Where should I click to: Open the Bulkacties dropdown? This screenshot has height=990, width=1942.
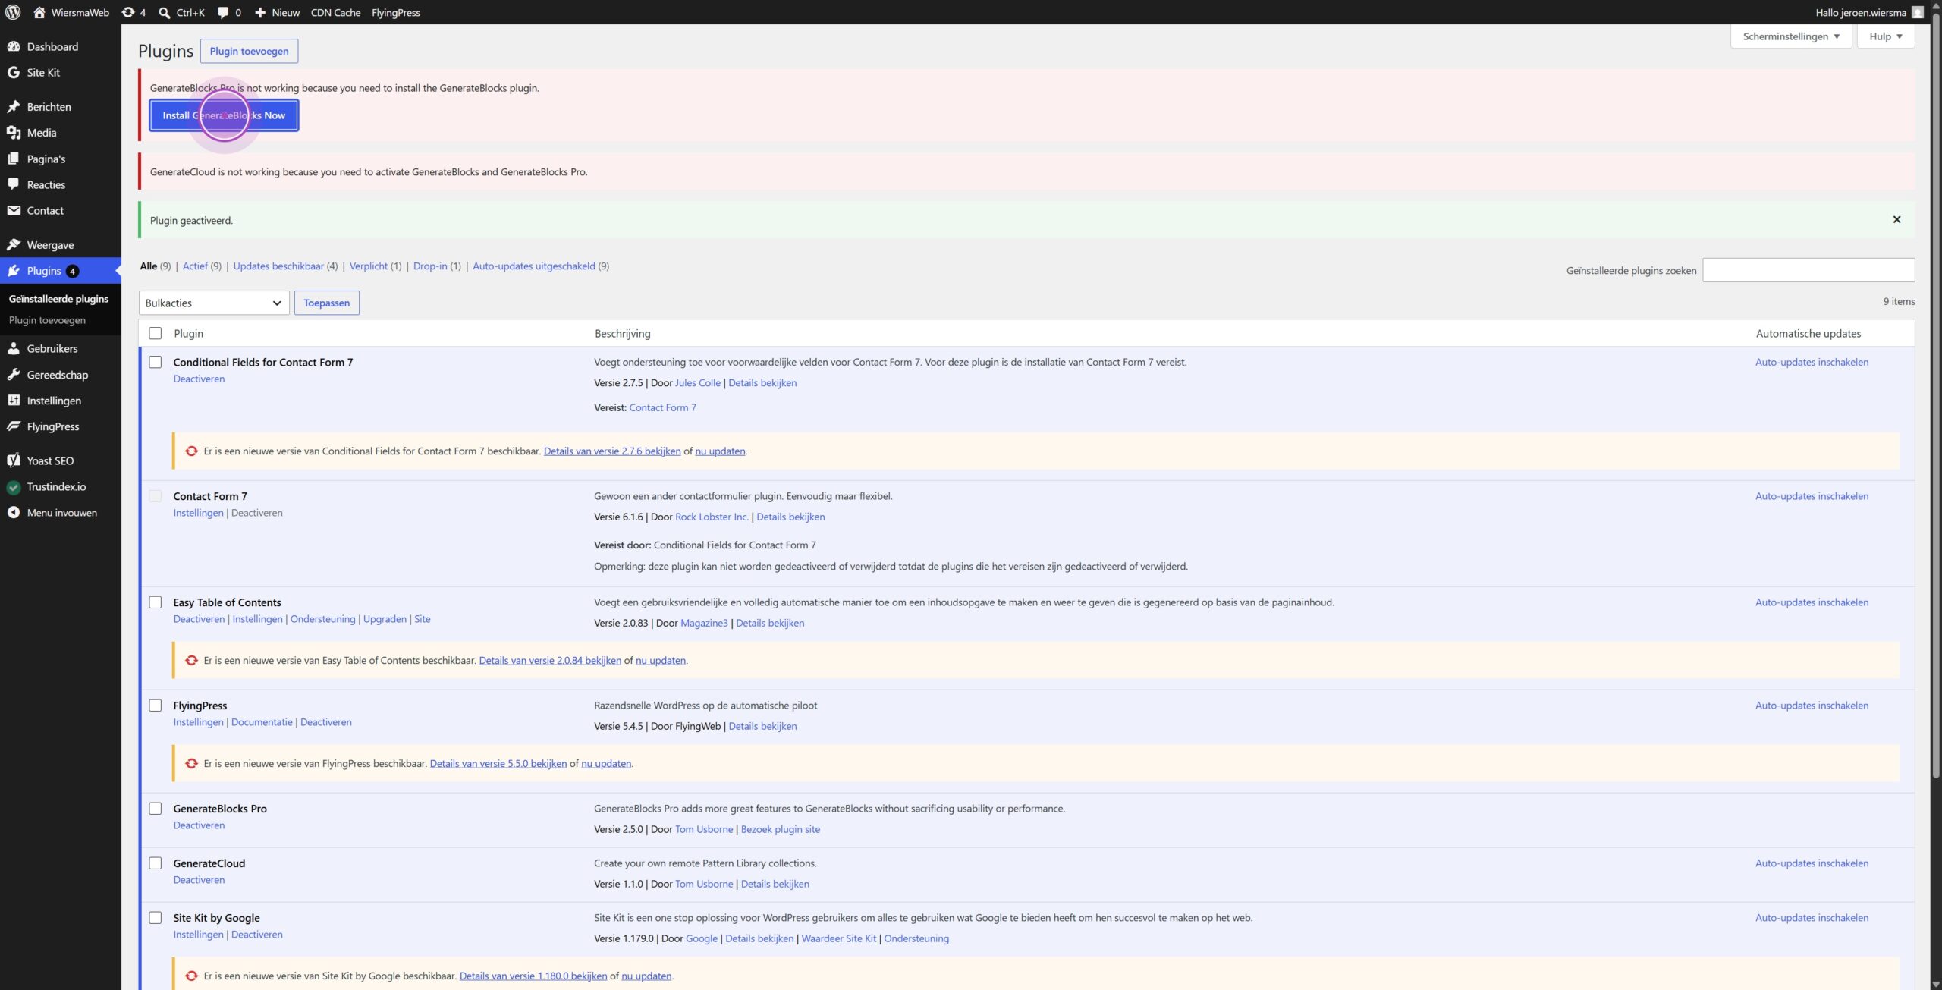tap(214, 303)
